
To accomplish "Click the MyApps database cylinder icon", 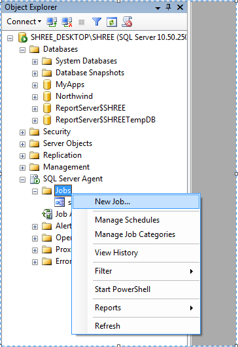I will click(47, 84).
